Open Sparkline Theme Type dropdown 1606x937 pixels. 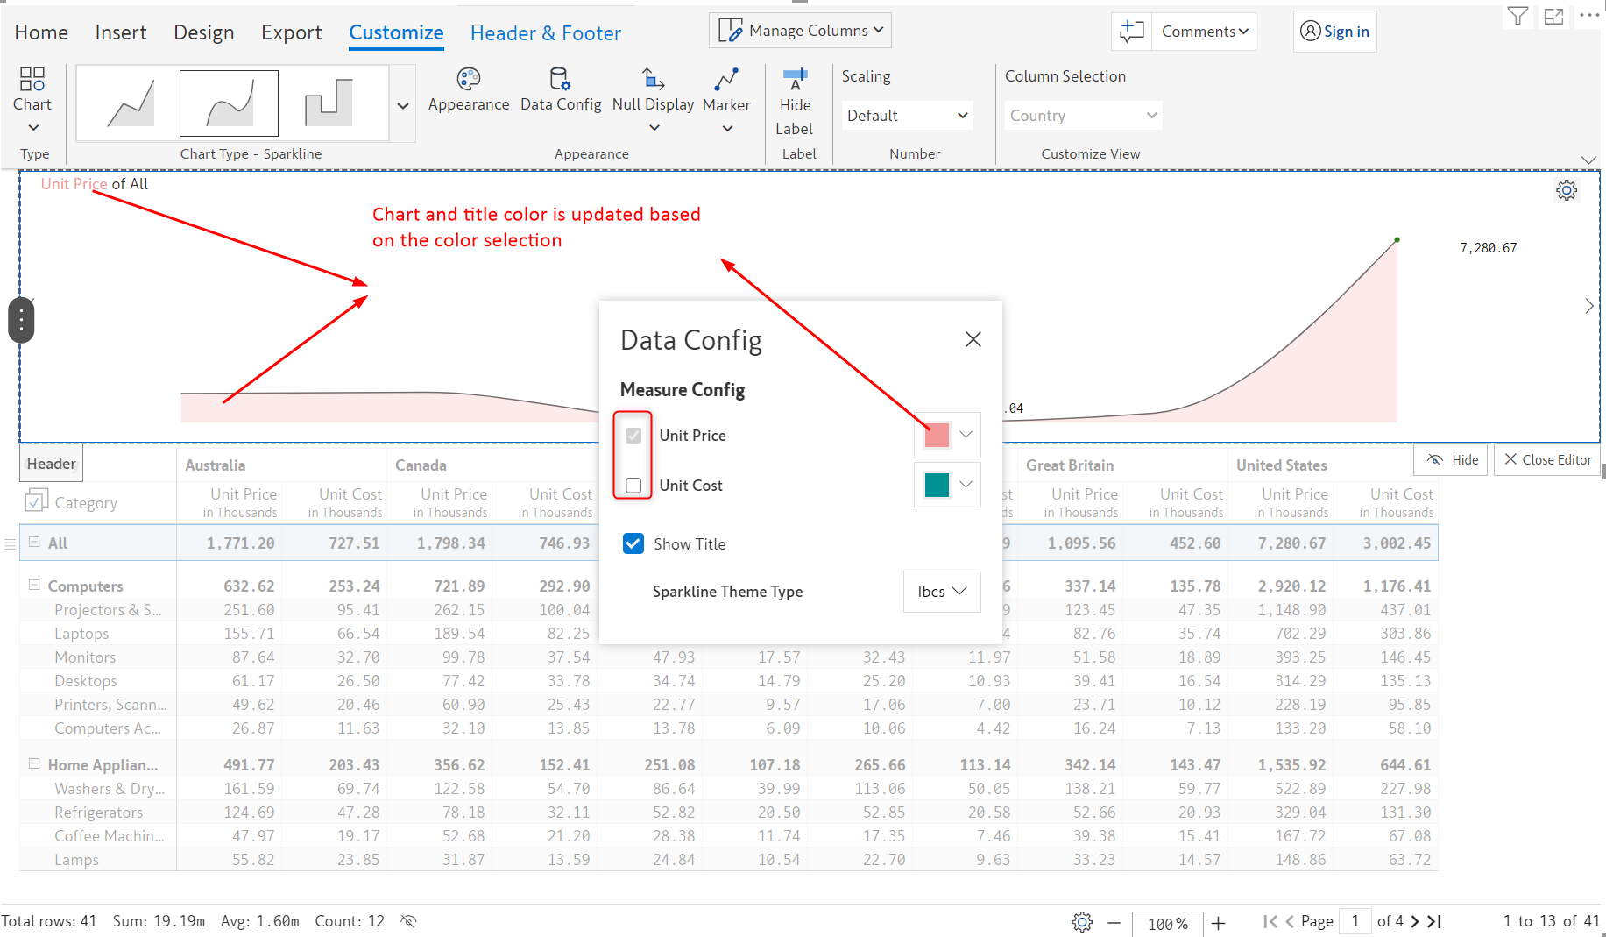point(942,592)
